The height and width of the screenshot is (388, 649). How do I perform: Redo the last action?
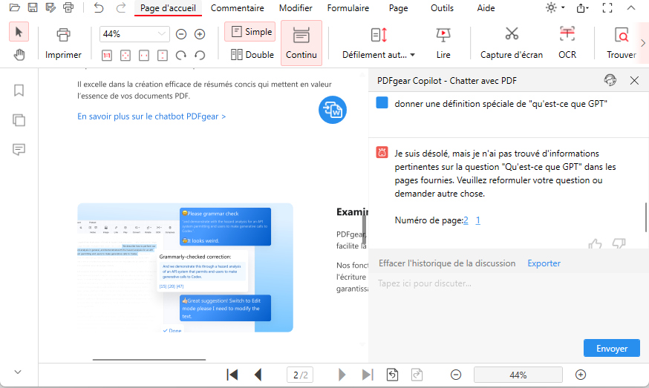(x=121, y=7)
